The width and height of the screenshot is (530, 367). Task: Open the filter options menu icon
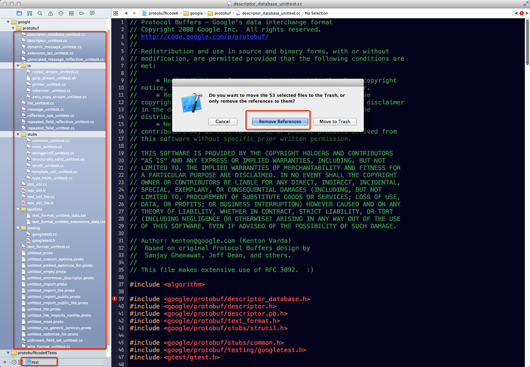[x=29, y=362]
